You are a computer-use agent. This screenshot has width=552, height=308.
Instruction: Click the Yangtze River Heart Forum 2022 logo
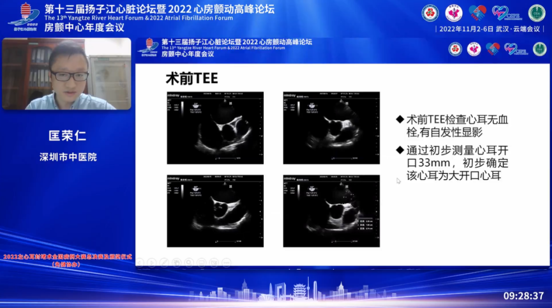tap(26, 15)
